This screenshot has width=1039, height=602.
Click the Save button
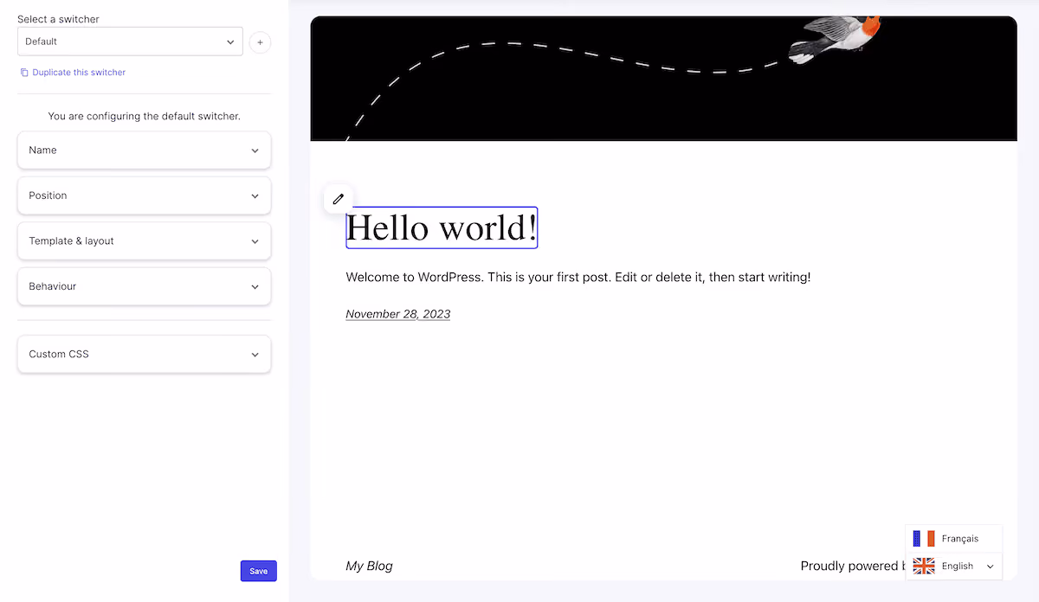coord(259,571)
